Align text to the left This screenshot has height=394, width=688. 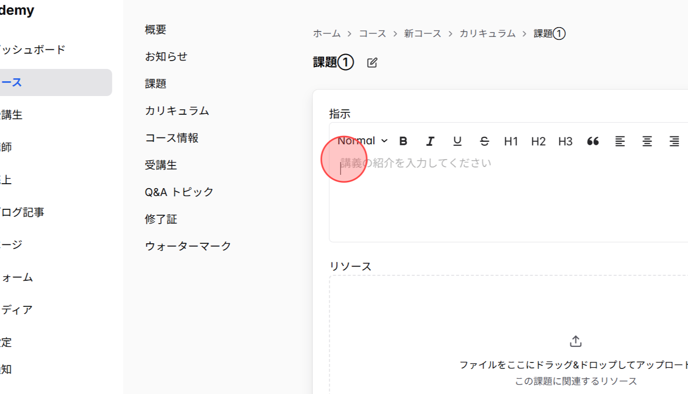(x=619, y=141)
